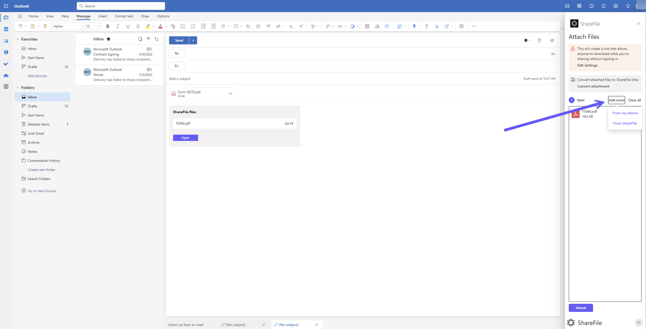Click Clear all in ShareFile panel
646x329 pixels.
(634, 100)
